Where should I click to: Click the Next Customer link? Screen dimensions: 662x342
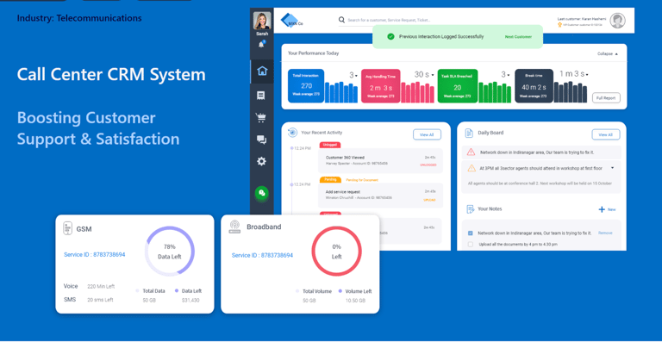click(x=518, y=37)
